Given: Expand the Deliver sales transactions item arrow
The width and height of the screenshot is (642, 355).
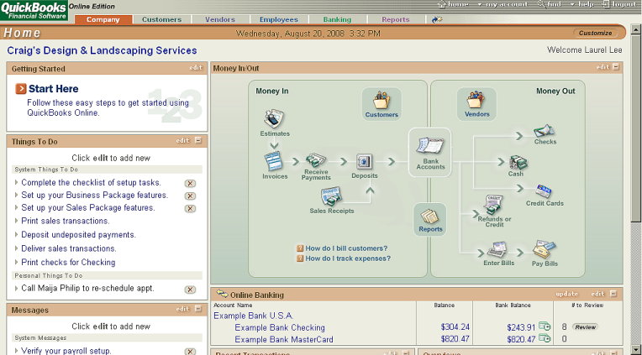Looking at the screenshot, I should (16, 248).
